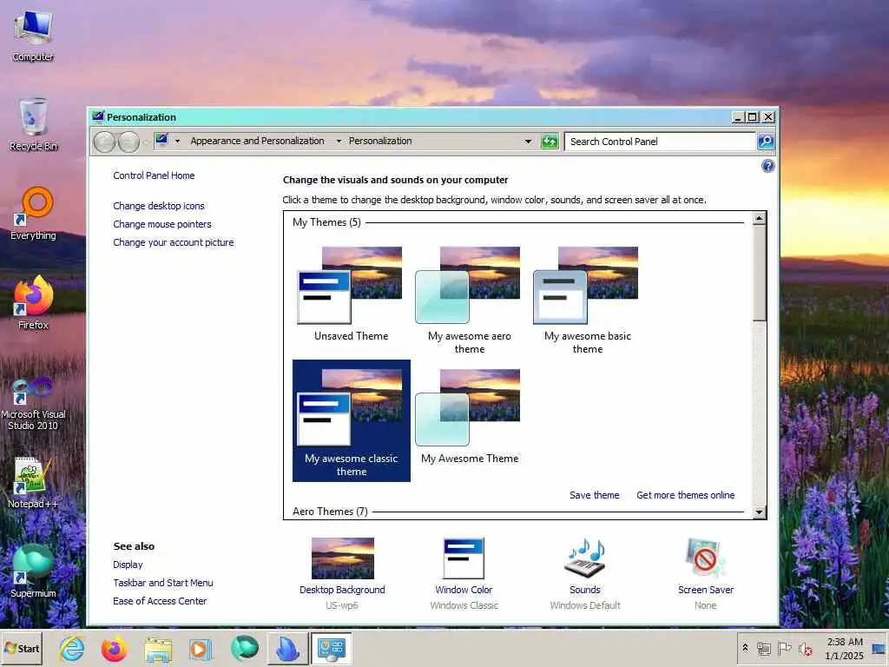Click the Show desktop button by clock

pos(879,648)
